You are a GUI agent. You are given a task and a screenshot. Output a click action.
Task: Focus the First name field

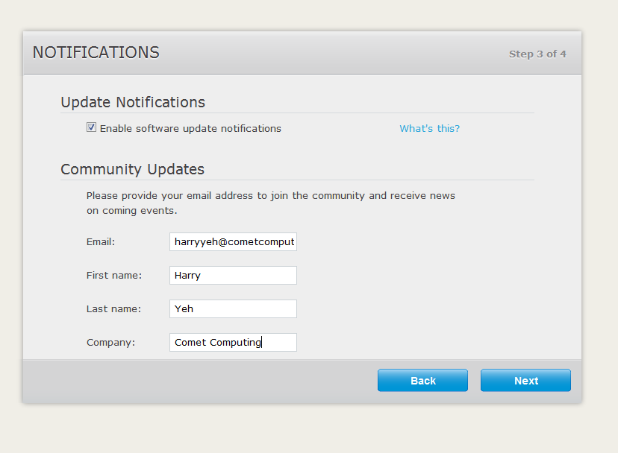[233, 275]
